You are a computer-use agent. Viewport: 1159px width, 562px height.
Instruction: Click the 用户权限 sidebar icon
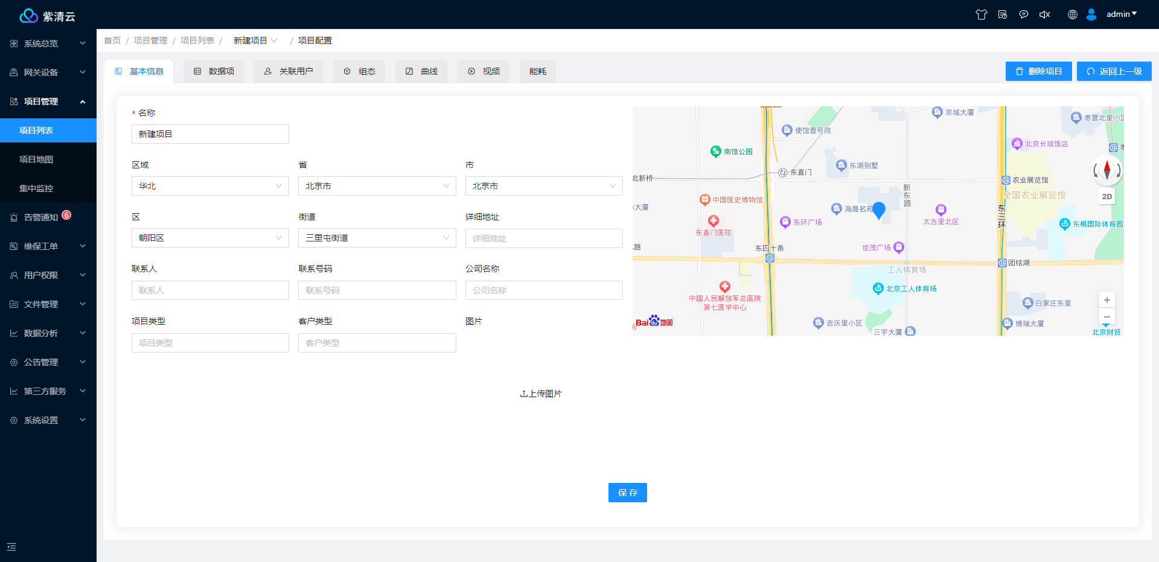pyautogui.click(x=14, y=275)
